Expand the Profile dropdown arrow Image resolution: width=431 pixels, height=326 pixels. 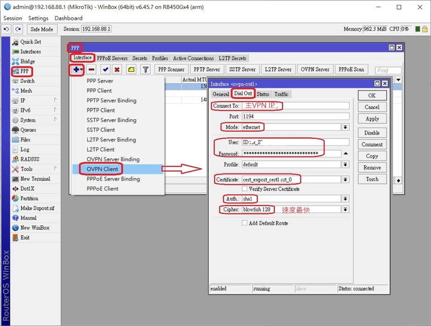pyautogui.click(x=345, y=165)
